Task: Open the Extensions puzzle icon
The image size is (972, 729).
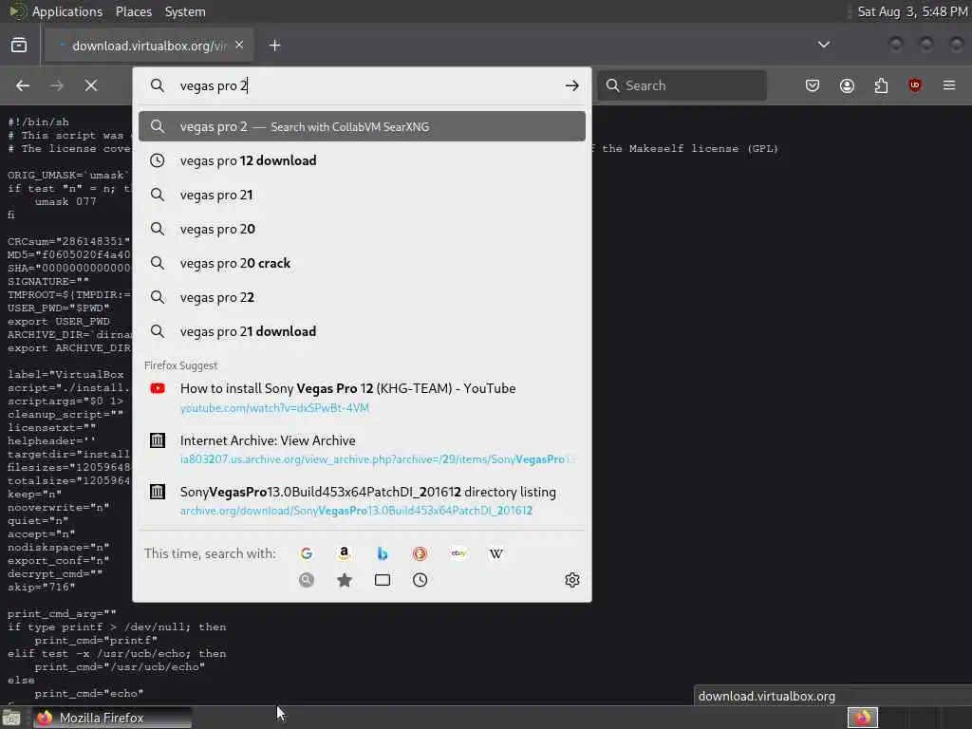Action: (881, 85)
